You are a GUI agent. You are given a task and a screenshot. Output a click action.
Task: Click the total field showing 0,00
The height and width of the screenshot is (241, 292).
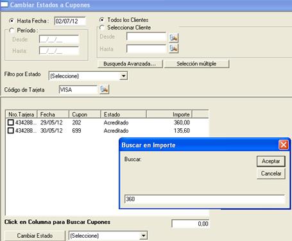click(x=190, y=224)
